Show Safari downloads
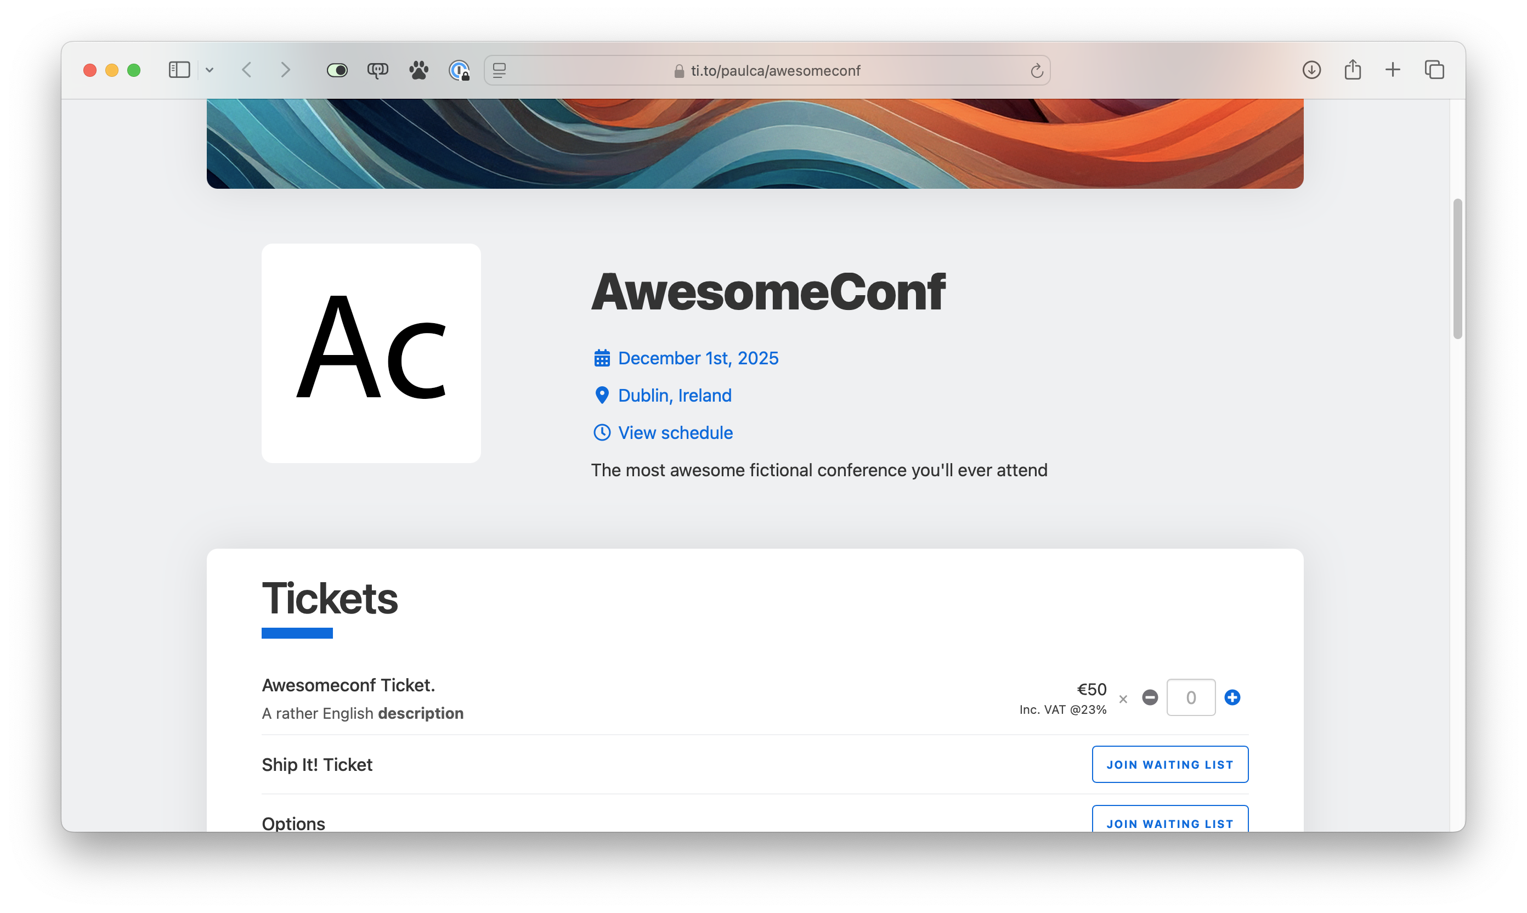Image resolution: width=1527 pixels, height=913 pixels. tap(1311, 70)
